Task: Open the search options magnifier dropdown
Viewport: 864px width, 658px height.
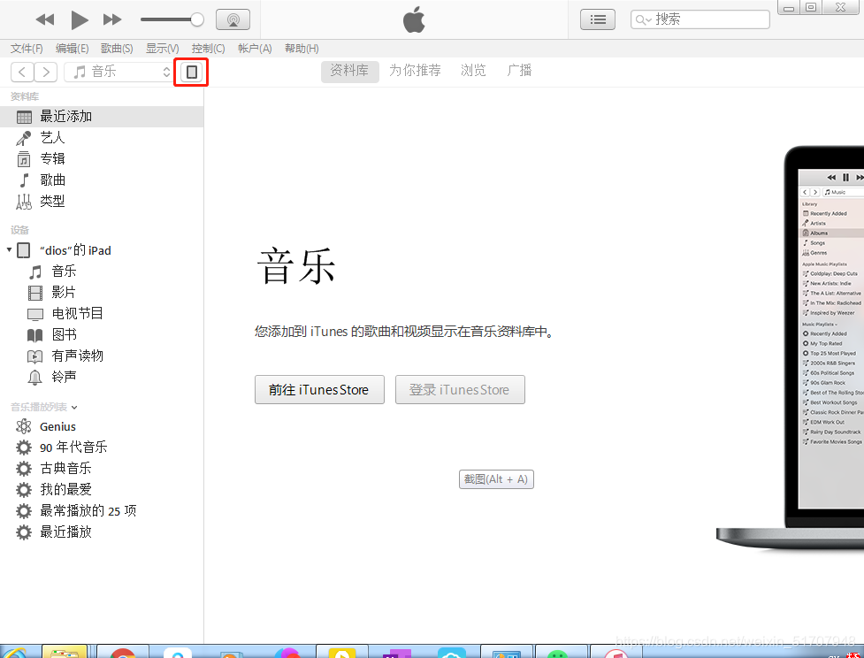Action: [643, 20]
